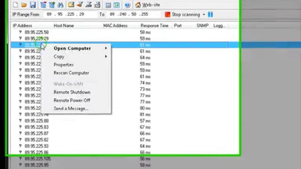Select the 89.95.225.58 address row
301x169 pixels.
[x=37, y=32]
